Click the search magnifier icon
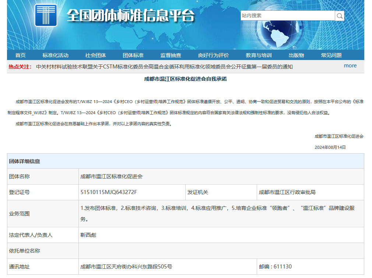 [x=338, y=16]
